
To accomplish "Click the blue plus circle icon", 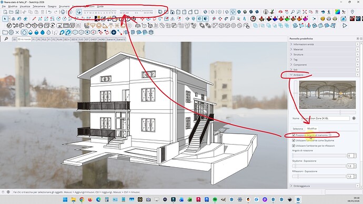I will pyautogui.click(x=114, y=33).
